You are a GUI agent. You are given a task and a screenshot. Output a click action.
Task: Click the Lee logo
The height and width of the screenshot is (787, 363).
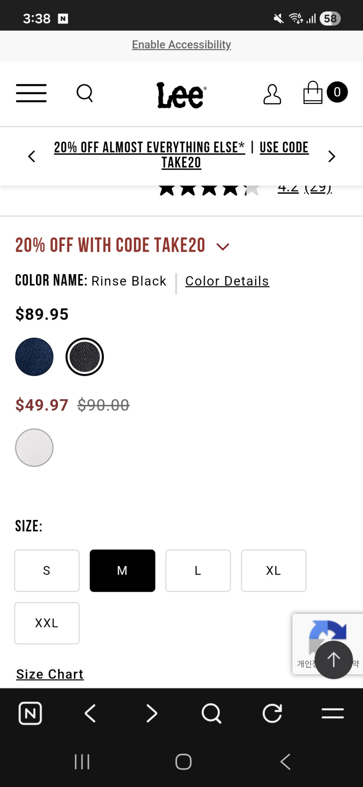click(x=181, y=94)
